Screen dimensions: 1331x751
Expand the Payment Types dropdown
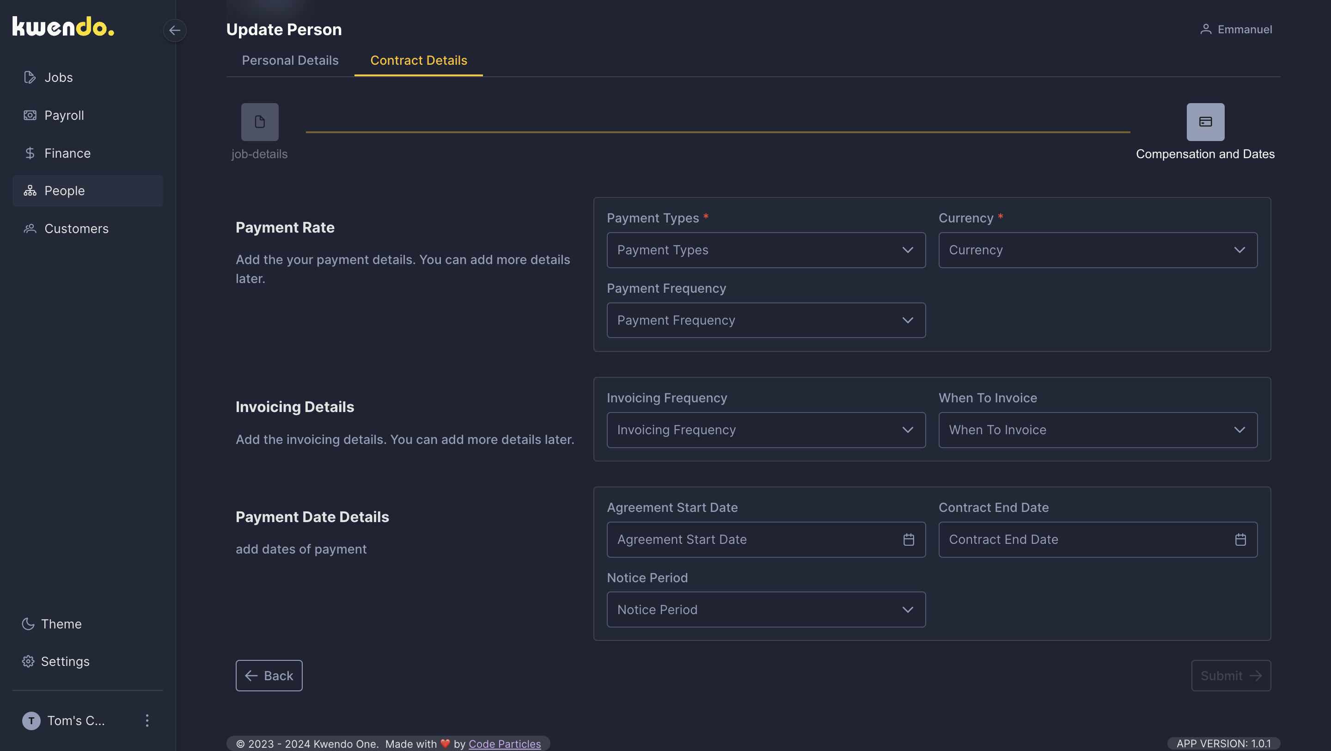coord(766,250)
